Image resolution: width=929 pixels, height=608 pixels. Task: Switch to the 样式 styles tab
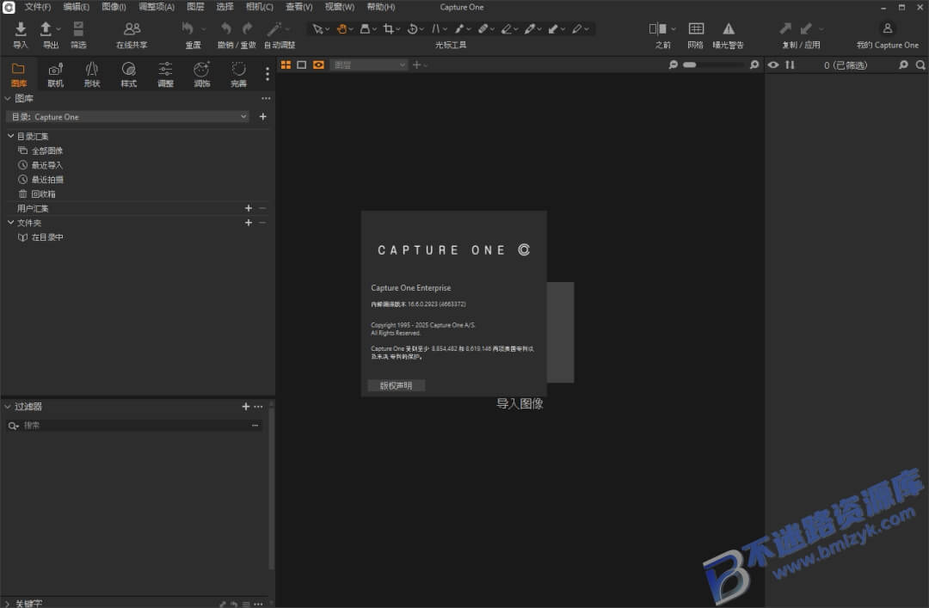[128, 76]
